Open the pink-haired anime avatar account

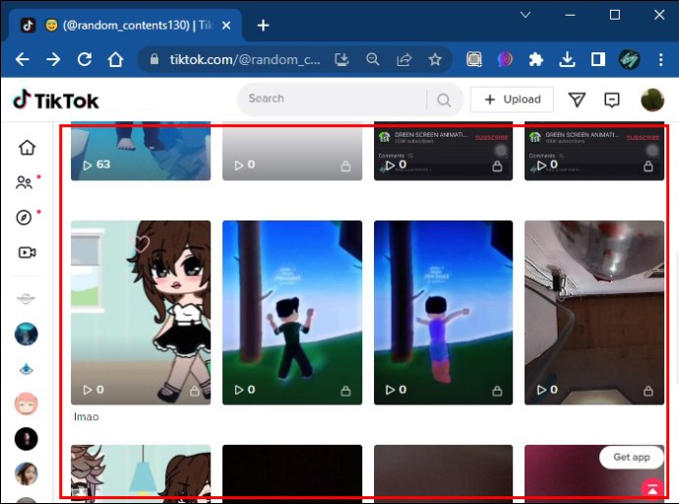pyautogui.click(x=26, y=404)
